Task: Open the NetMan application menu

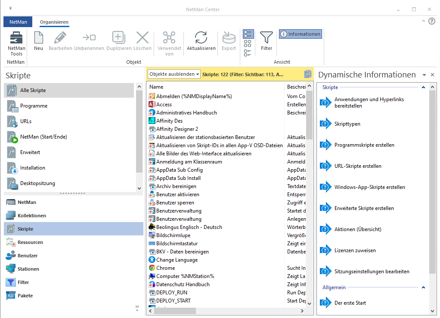Action: pos(18,22)
